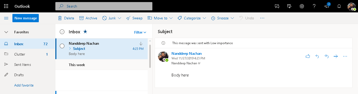The width and height of the screenshot is (358, 94).
Task: Click the Add favorite link
Action: click(24, 85)
